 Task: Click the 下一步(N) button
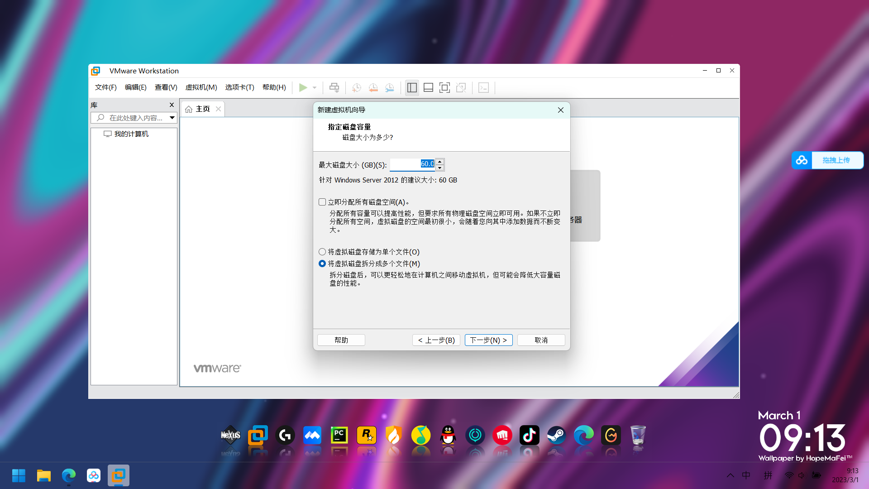coord(488,340)
